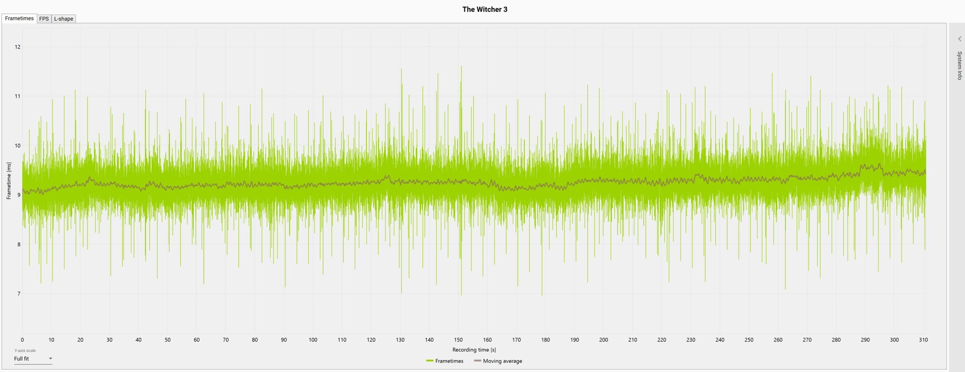
Task: Click the Moving average legend label
Action: [503, 361]
